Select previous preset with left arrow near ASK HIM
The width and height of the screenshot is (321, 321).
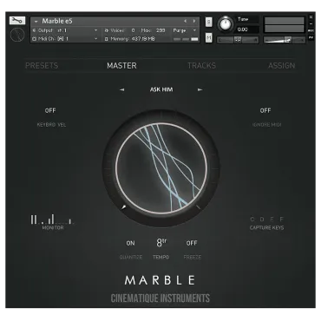(122, 89)
